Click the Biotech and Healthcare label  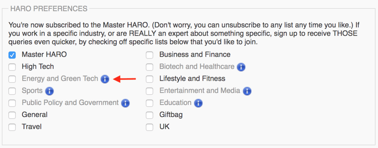pos(197,67)
